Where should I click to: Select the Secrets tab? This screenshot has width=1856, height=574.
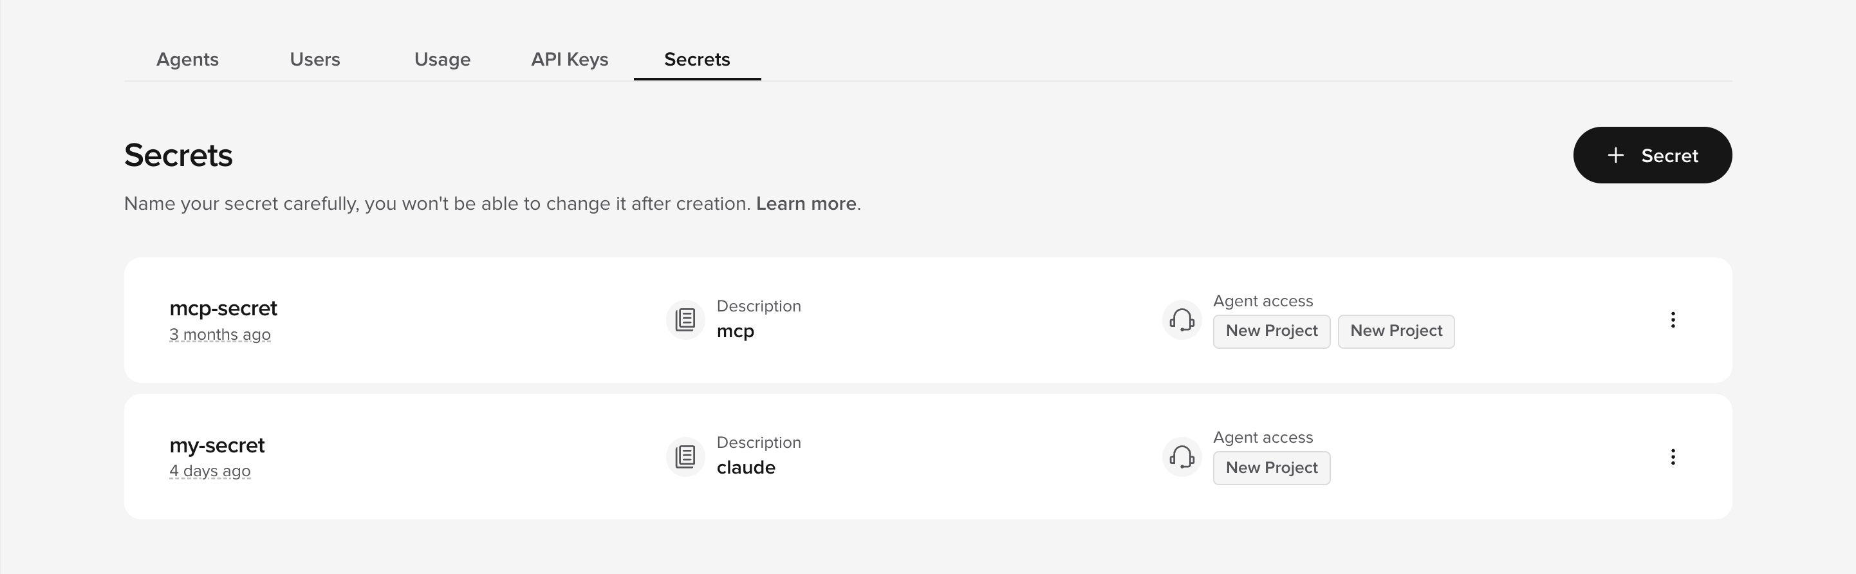pyautogui.click(x=698, y=60)
